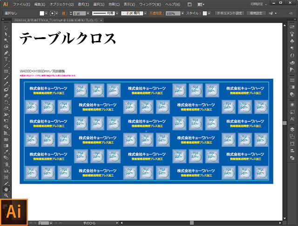Open the graphic style dropdown arrow
The image size is (298, 226).
pos(209,13)
